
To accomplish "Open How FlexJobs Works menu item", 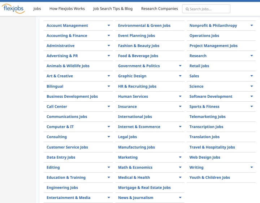I will 67,9.
